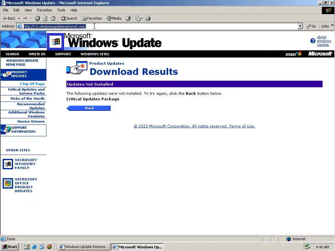Open Device Drivers section
The width and height of the screenshot is (335, 251).
click(x=31, y=122)
